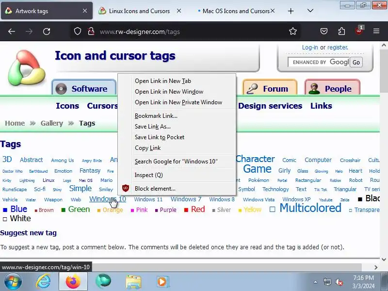Open the tracking protection shield icon
The width and height of the screenshot is (388, 291).
coord(78,31)
